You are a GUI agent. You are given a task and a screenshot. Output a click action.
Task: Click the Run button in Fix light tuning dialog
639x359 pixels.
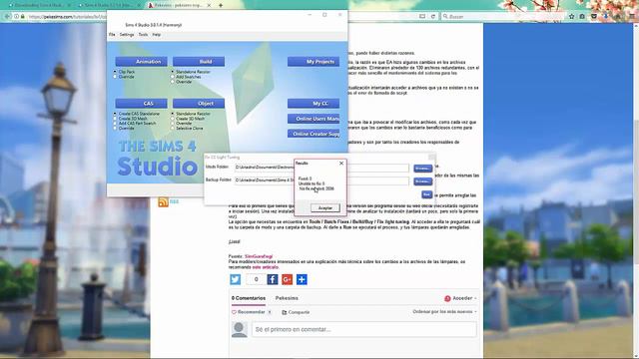click(426, 194)
